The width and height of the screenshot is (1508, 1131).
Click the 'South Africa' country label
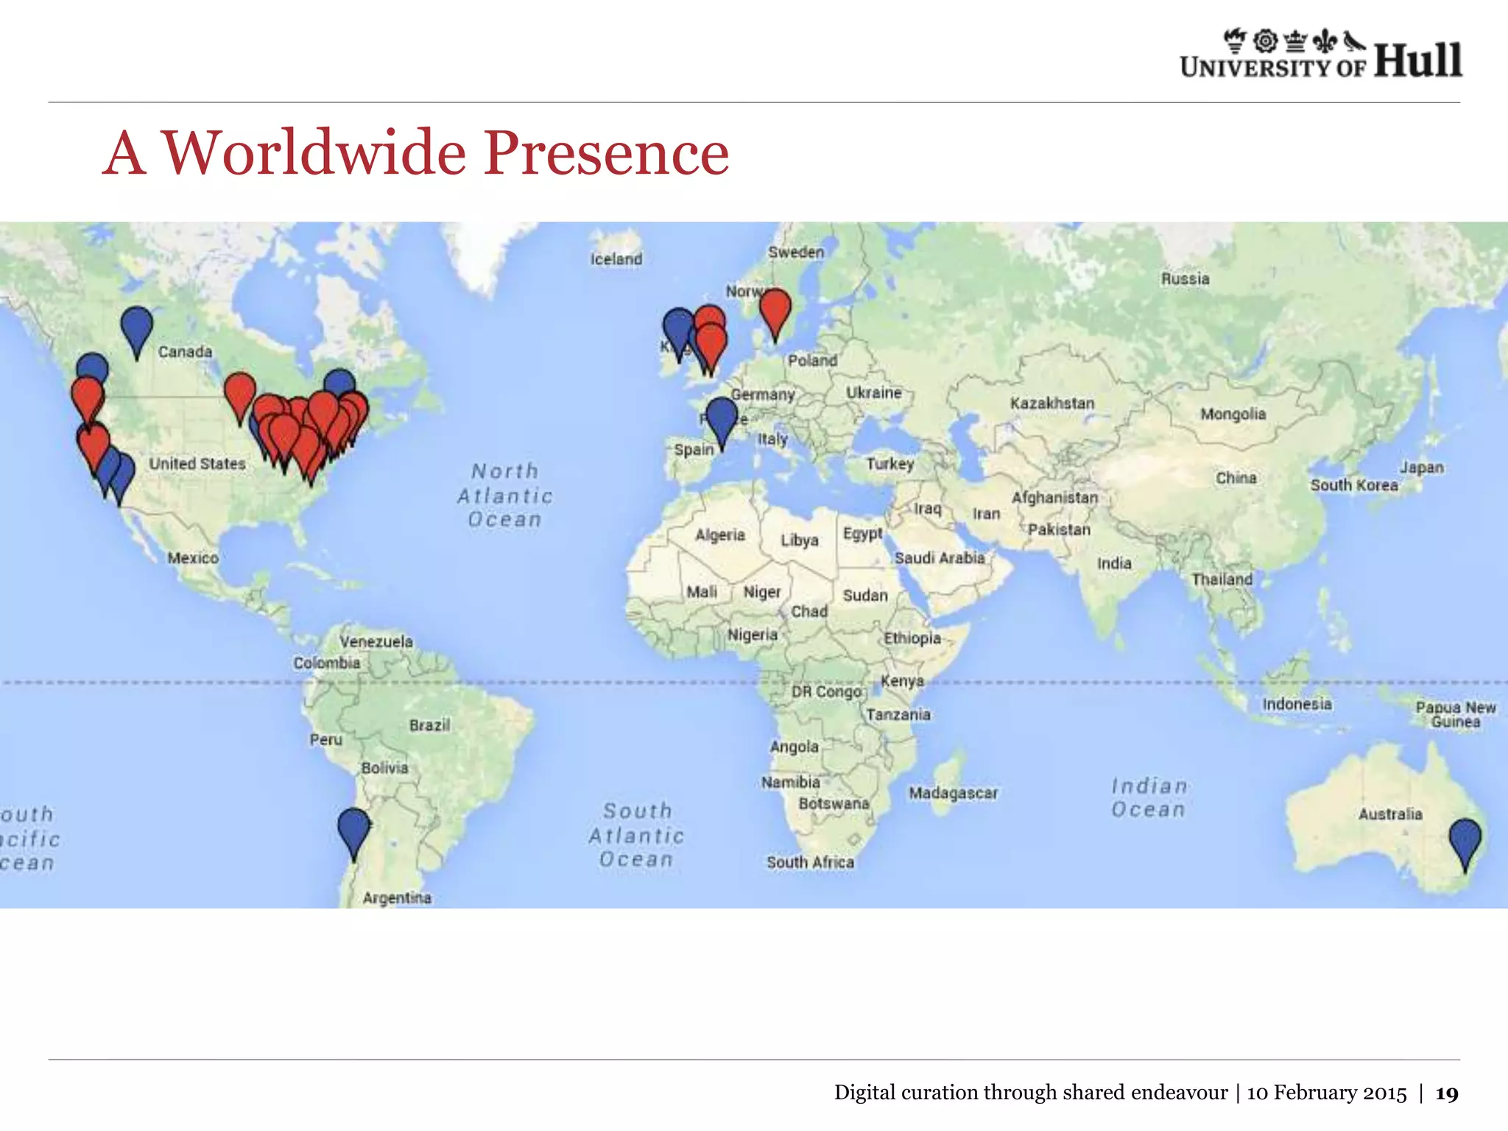pyautogui.click(x=811, y=862)
